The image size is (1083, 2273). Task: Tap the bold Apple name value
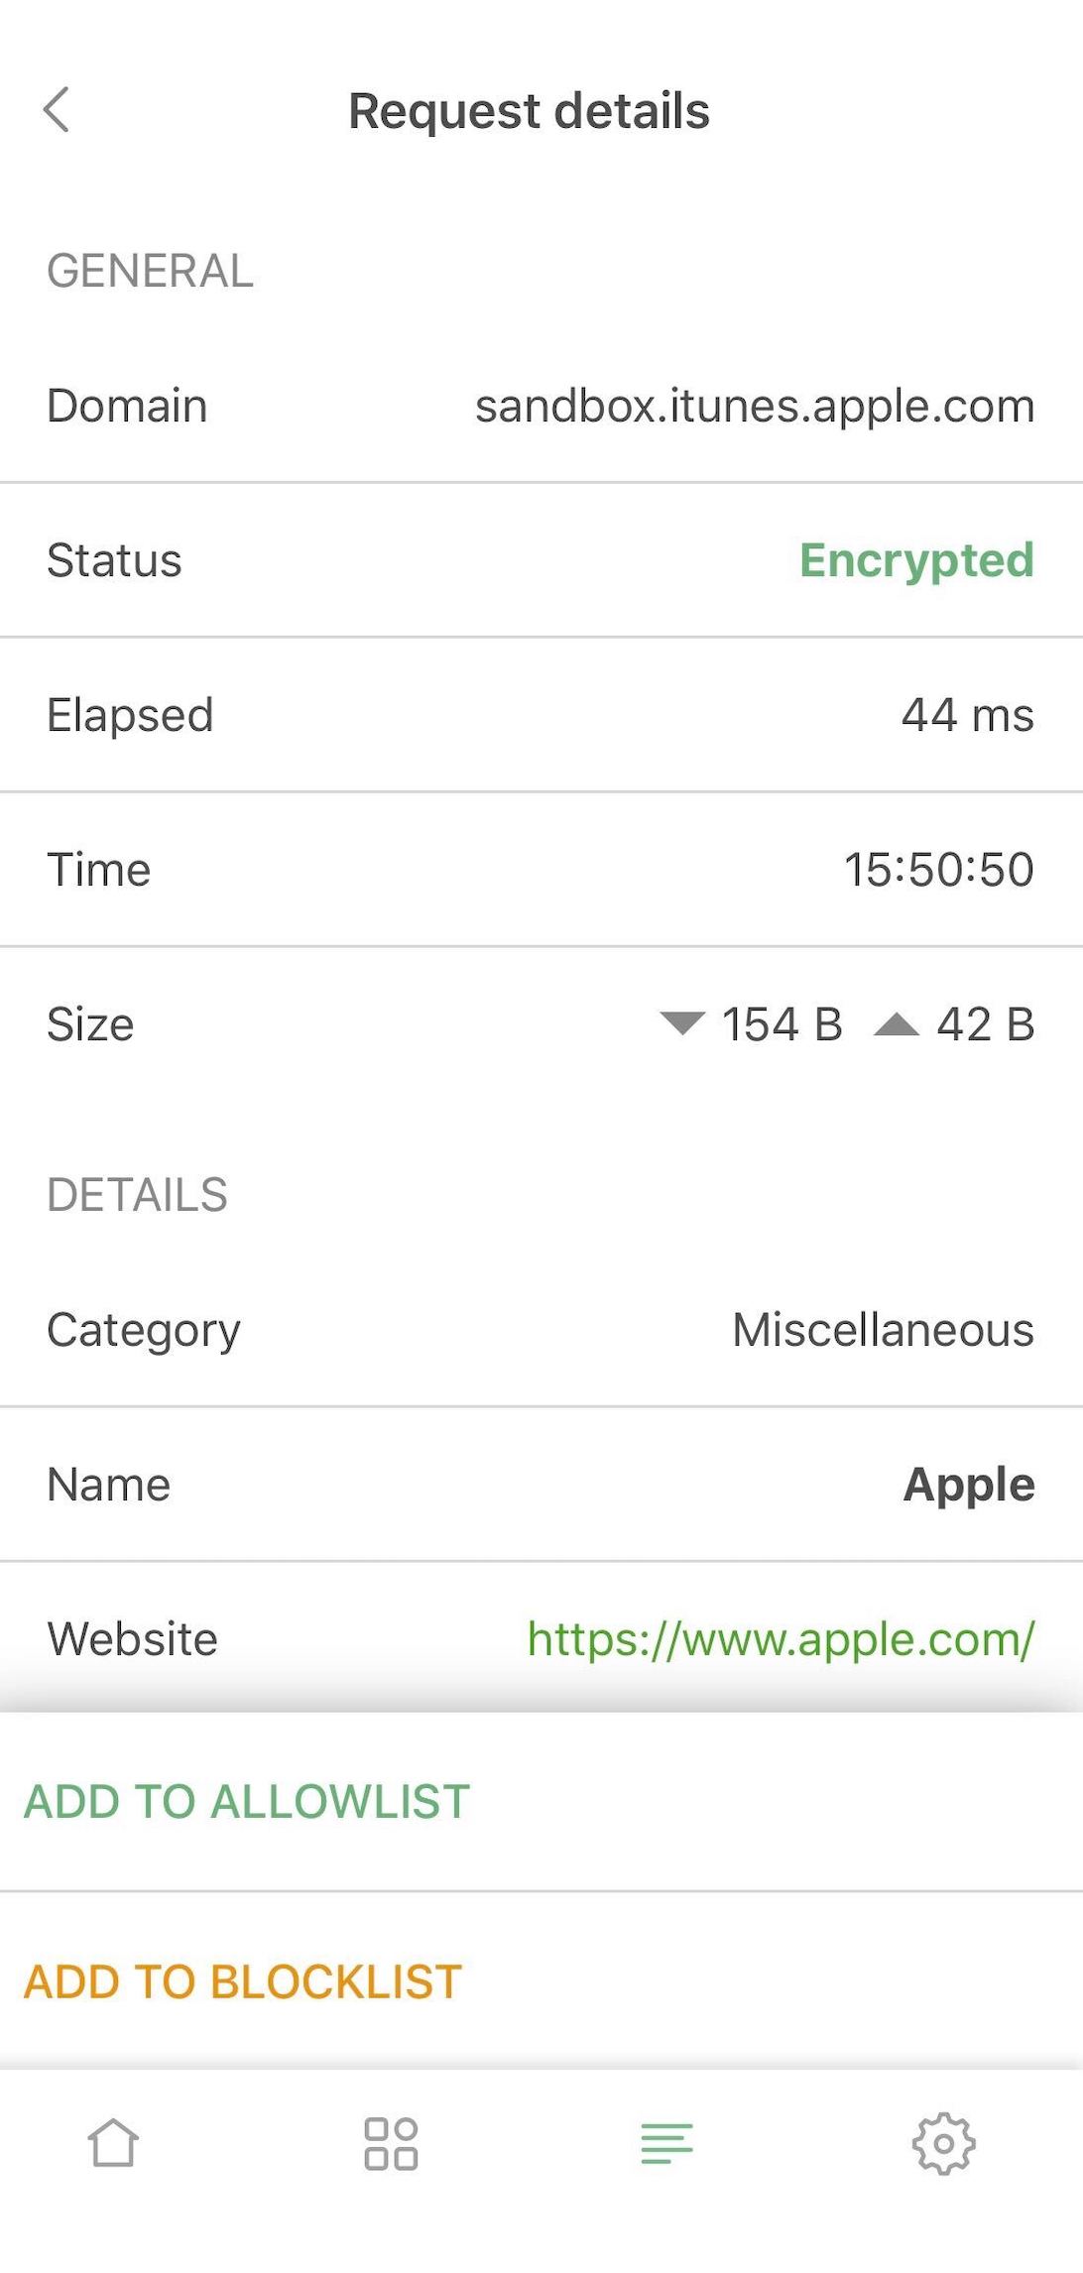tap(969, 1485)
